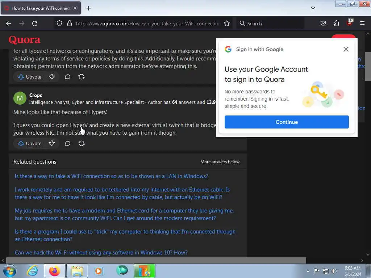Close the Sign in with Google popup
The height and width of the screenshot is (278, 371).
[x=346, y=49]
